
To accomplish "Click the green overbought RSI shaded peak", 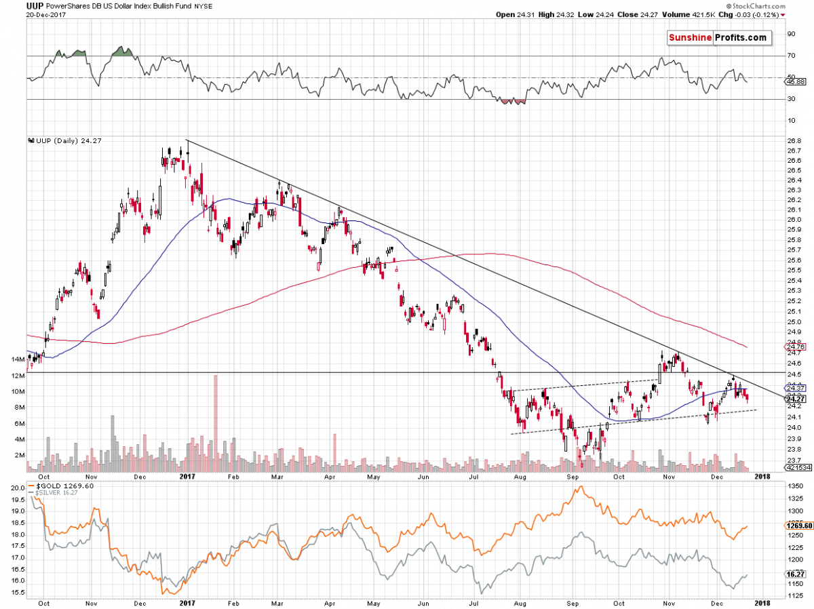I will point(122,52).
